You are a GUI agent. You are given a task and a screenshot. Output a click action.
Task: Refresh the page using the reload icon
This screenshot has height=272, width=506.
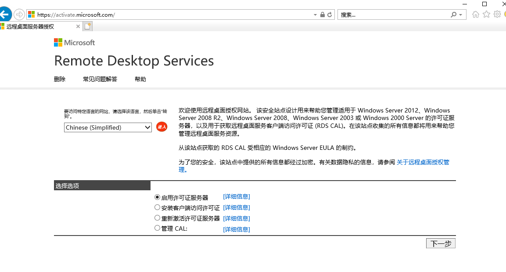point(330,15)
